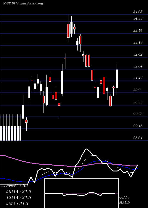Viewport: 148px width, 208px height.
Task: Select the 29.75 price level label
Action: (x=138, y=114)
